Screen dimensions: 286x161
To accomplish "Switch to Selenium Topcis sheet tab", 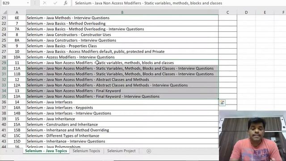I will [x=86, y=151].
